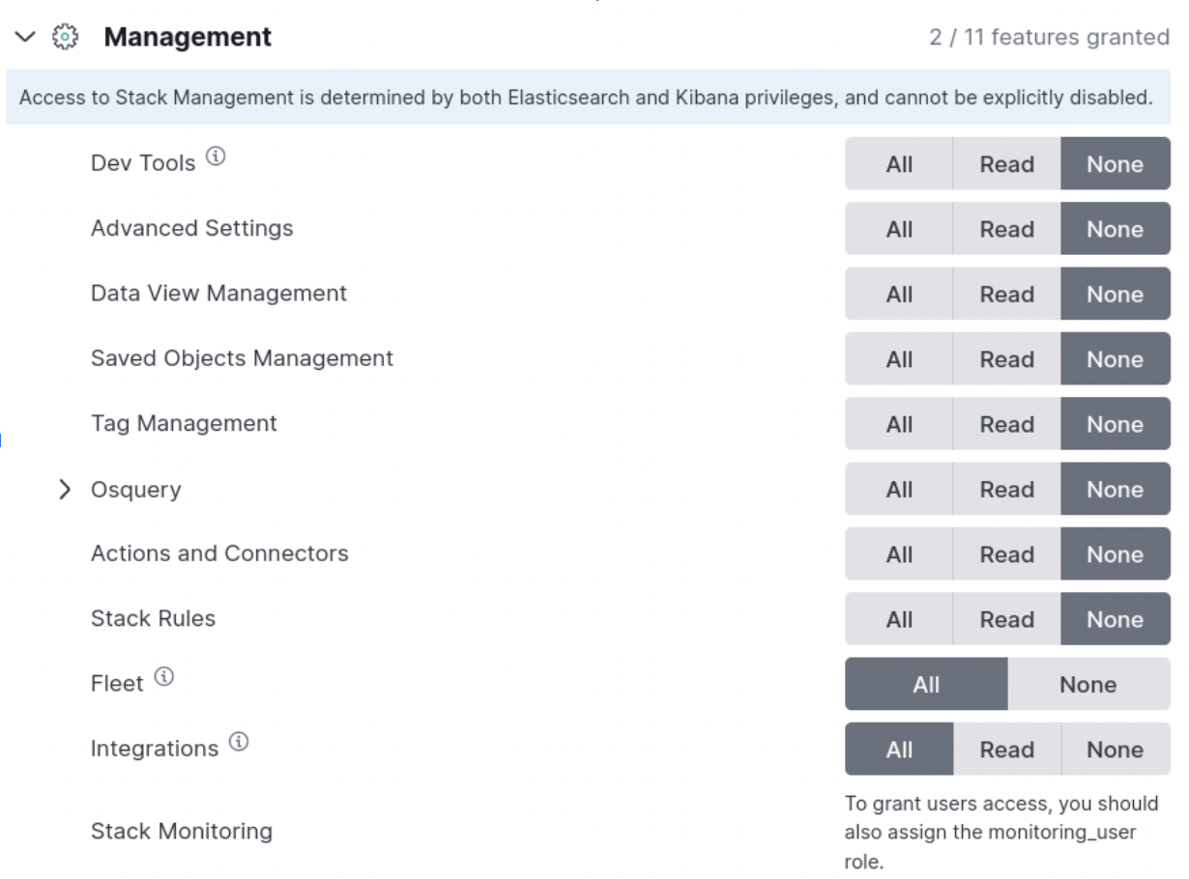
Task: Set Actions and Connectors to Read
Action: click(x=1006, y=554)
